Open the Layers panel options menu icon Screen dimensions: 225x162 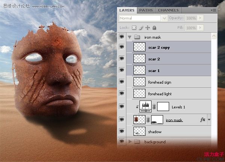(x=214, y=10)
